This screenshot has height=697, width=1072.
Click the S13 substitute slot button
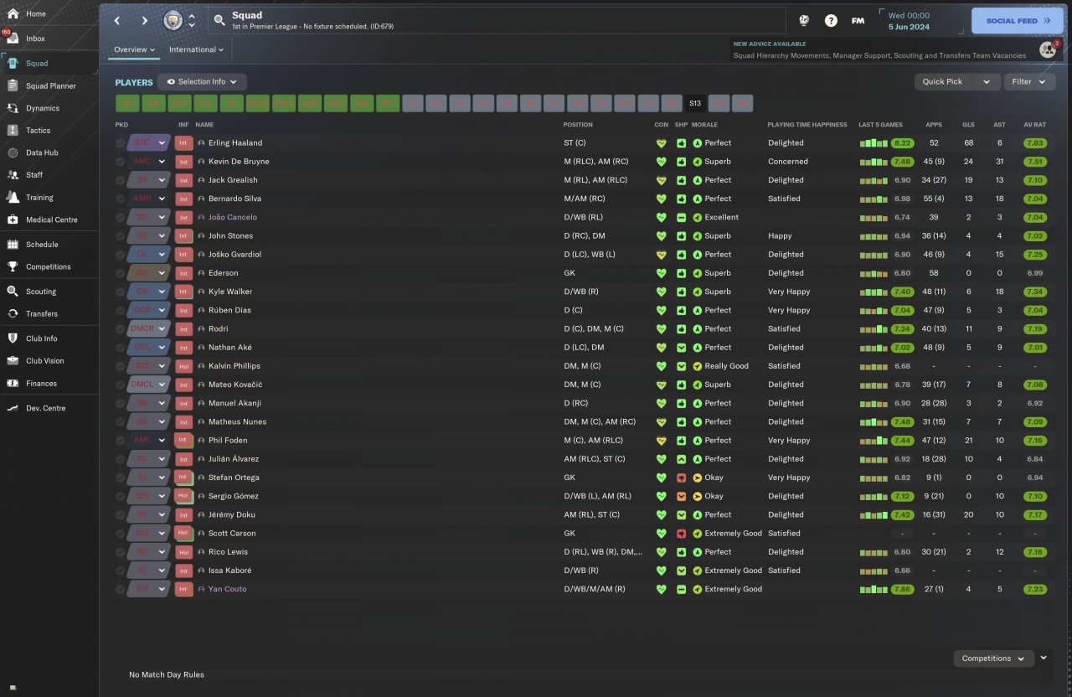[695, 104]
